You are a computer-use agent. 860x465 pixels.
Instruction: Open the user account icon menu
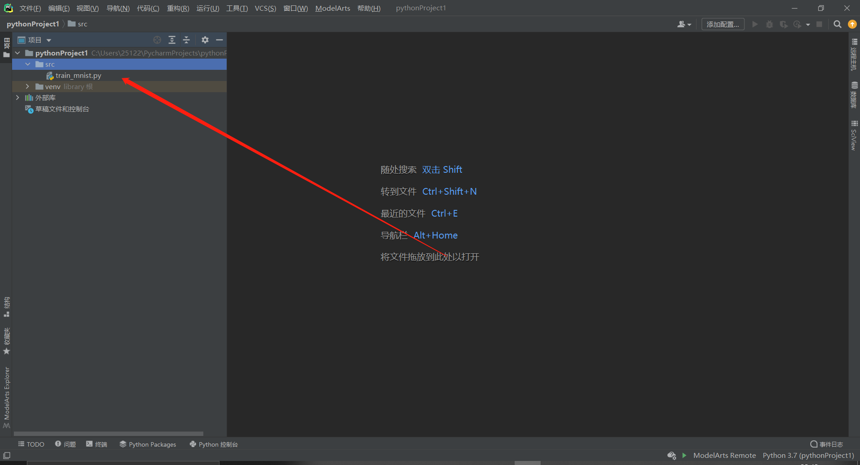[681, 24]
